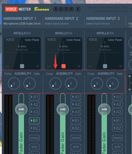Click Hardware Input 3 title label
132x154 pixels.
(103, 19)
